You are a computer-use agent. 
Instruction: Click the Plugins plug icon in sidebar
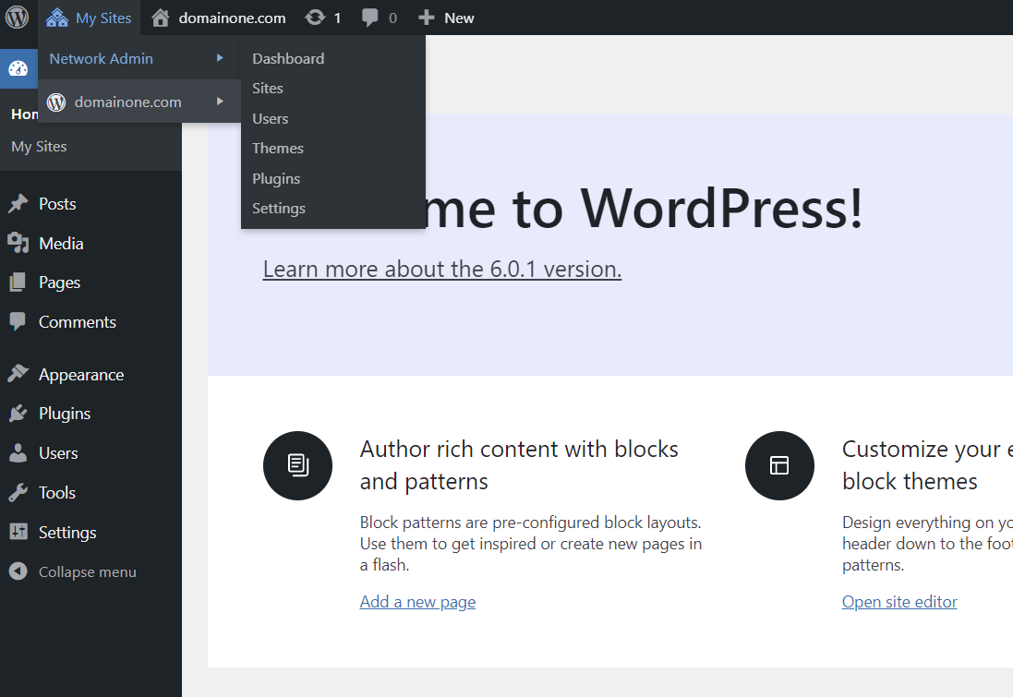click(x=18, y=413)
